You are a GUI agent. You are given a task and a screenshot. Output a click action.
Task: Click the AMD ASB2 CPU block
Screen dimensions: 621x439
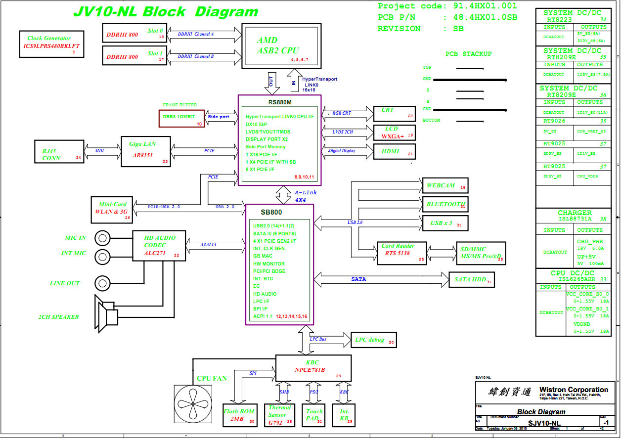(x=282, y=45)
